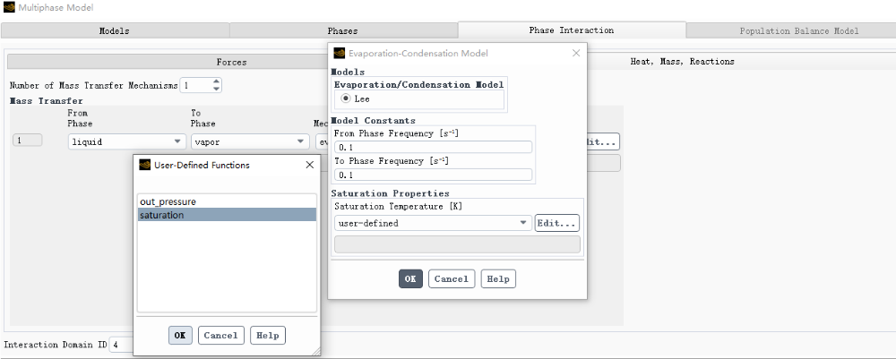
Task: Cancel the User-Defined Functions dialog
Action: (x=220, y=335)
